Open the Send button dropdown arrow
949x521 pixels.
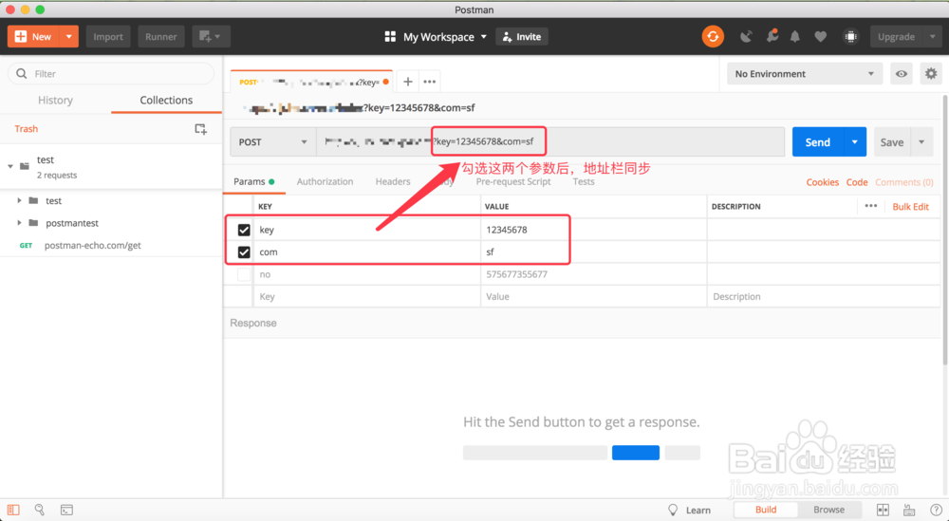point(855,142)
